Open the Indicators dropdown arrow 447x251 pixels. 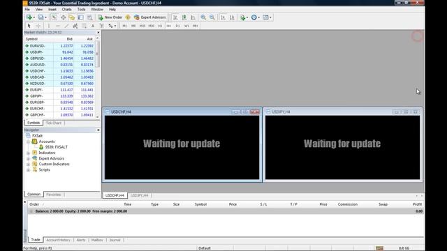coord(247,17)
